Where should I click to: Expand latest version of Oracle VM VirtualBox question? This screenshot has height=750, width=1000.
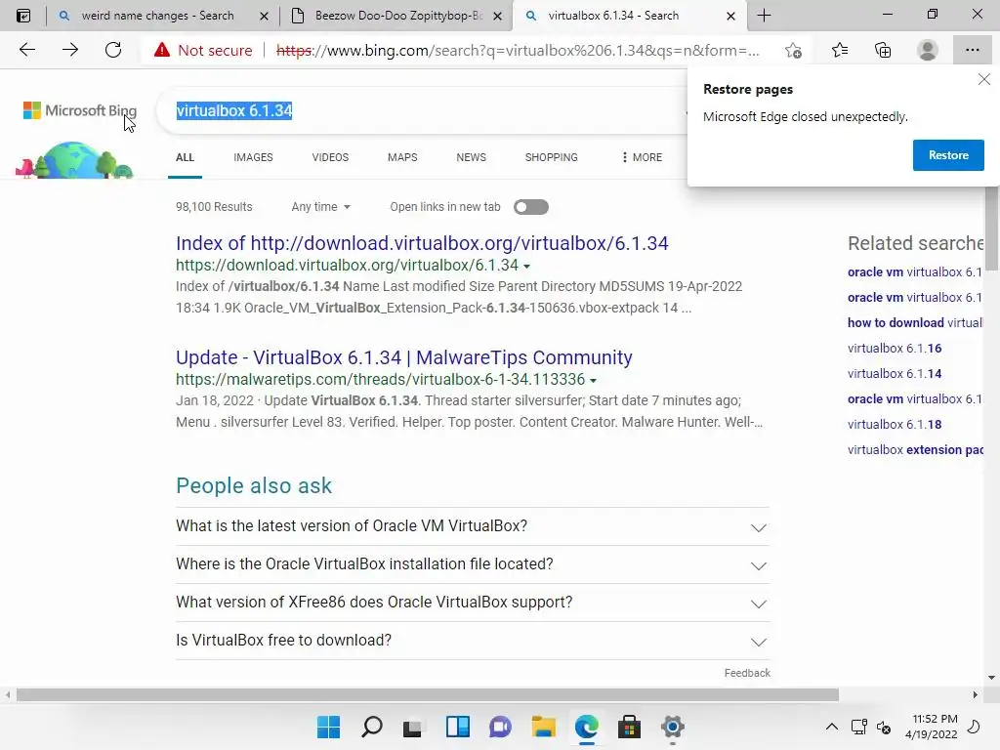pos(473,526)
